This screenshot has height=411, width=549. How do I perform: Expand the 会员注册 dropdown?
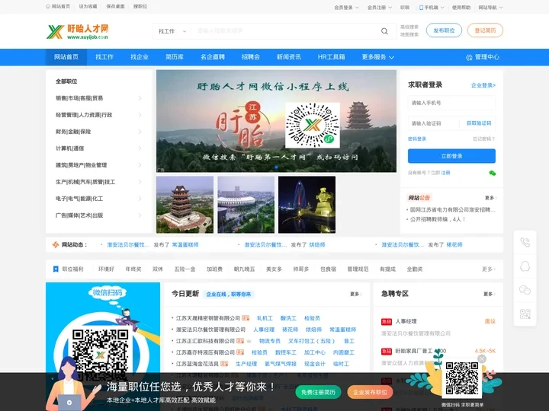click(x=380, y=8)
